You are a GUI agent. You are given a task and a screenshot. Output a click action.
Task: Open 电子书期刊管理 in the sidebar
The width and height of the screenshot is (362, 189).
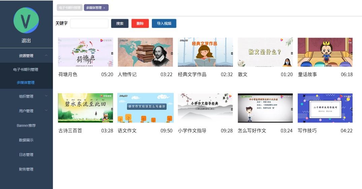(26, 69)
